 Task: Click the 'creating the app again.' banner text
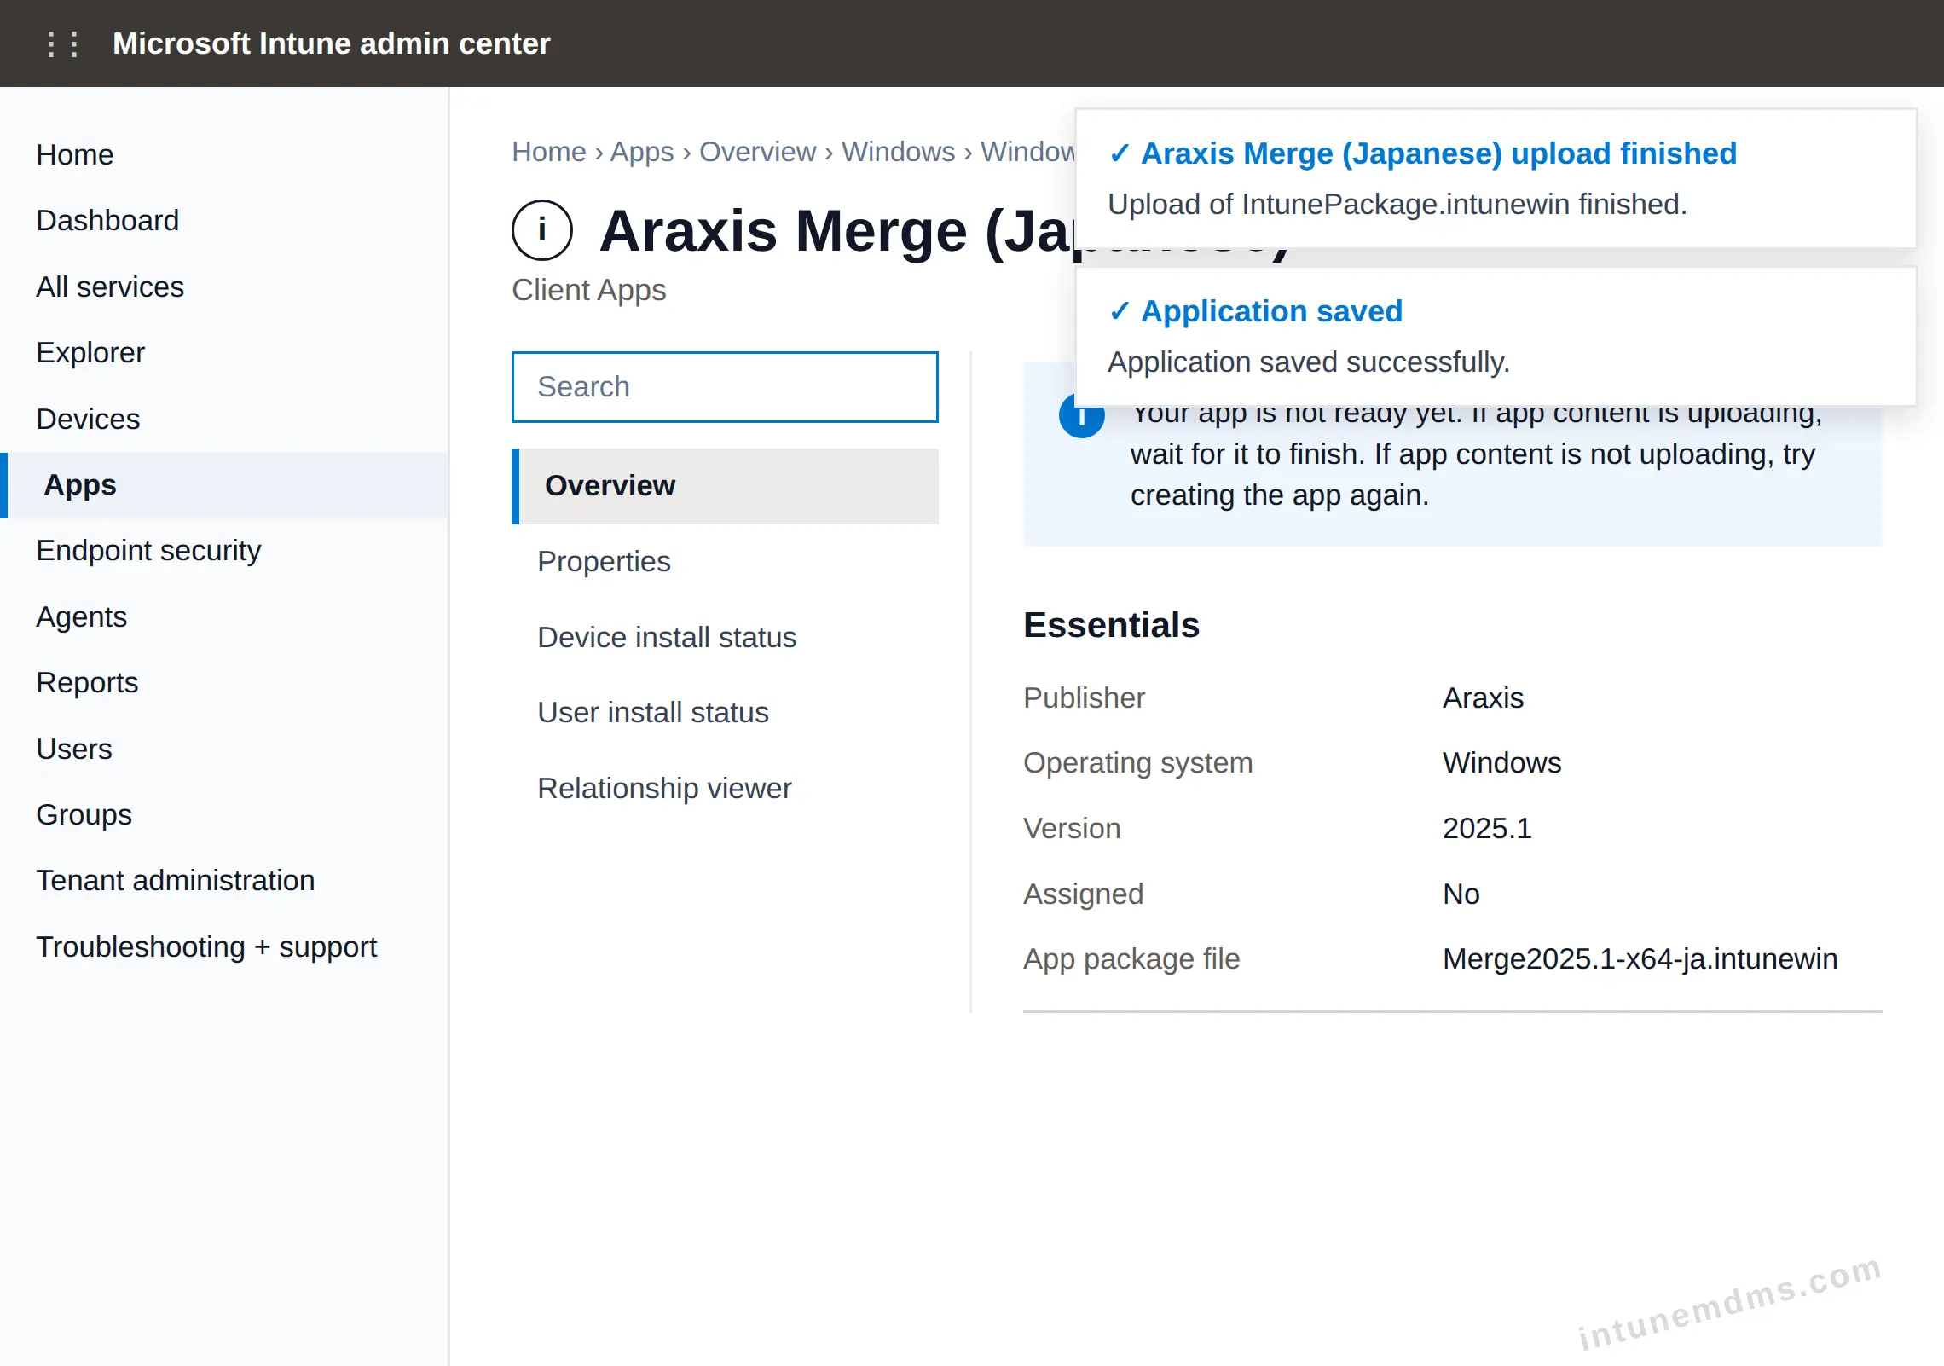1279,495
